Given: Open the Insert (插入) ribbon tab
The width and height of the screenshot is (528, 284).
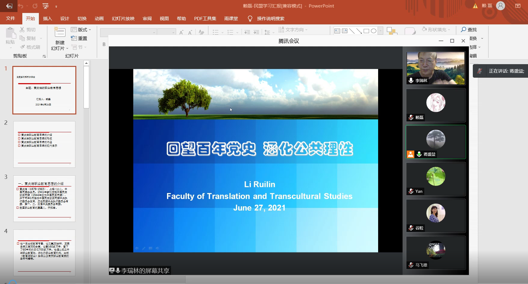Looking at the screenshot, I should tap(47, 19).
